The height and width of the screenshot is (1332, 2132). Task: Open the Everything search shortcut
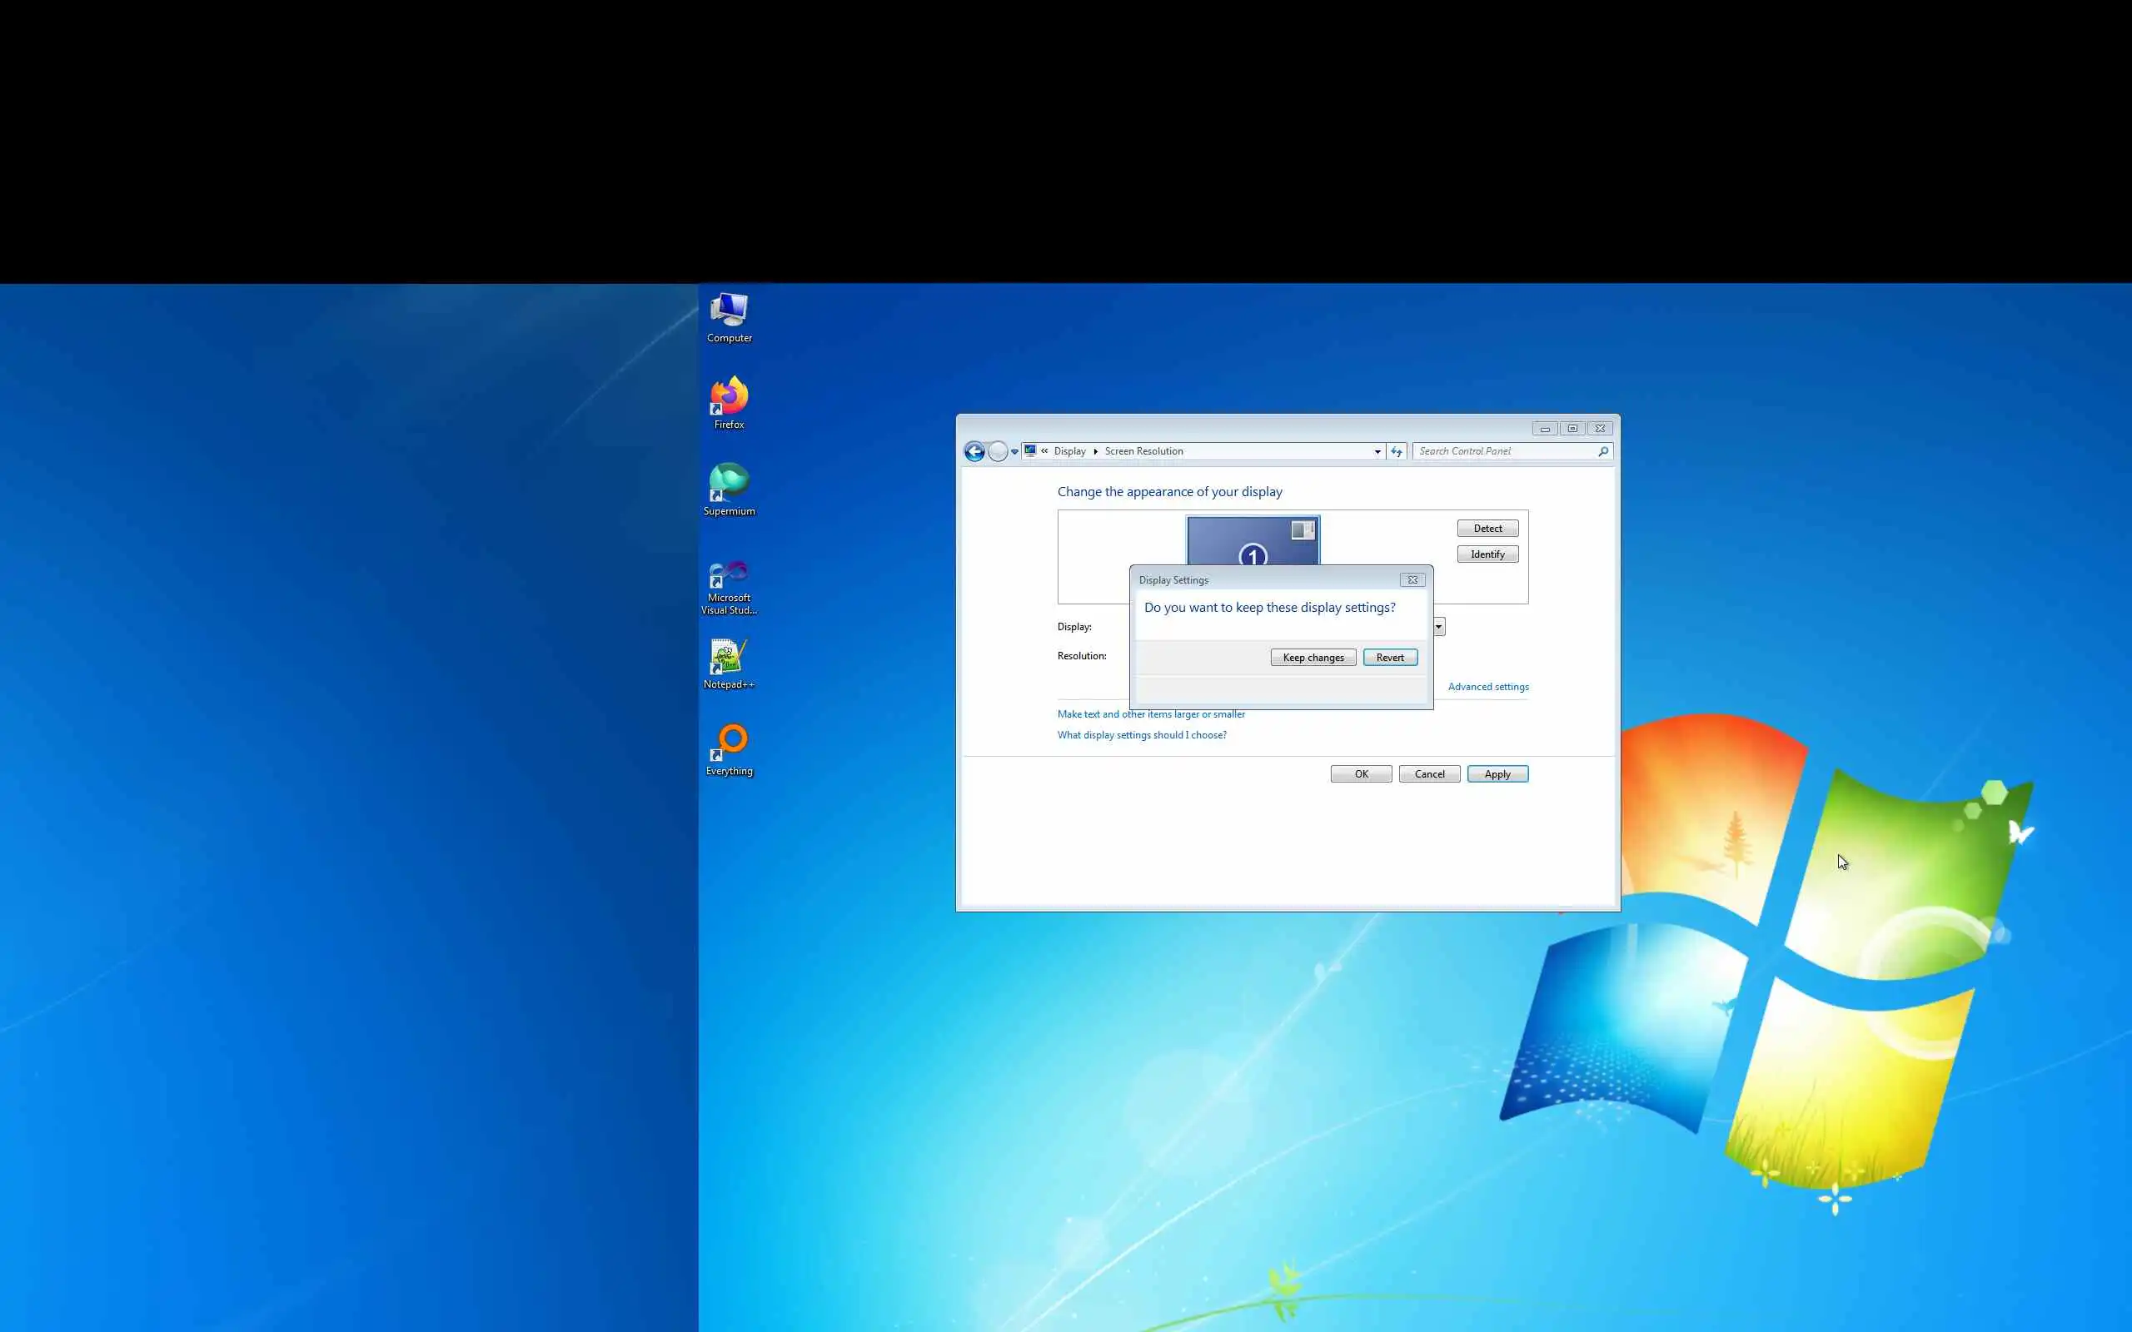pos(729,748)
